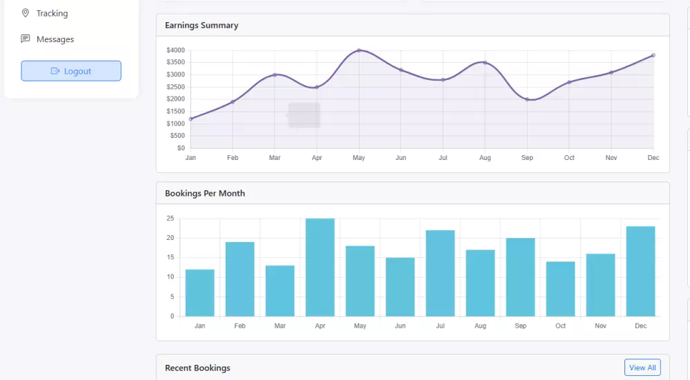Click the Bookings Per Month heading
The height and width of the screenshot is (380, 690).
pyautogui.click(x=205, y=194)
